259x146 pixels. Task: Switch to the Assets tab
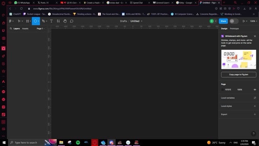tap(25, 28)
